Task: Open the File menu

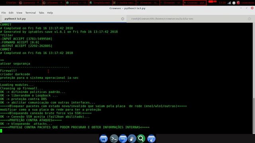Action: point(4,13)
